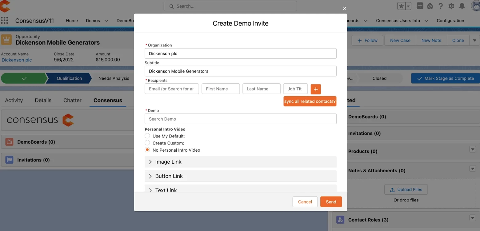Click the Consensus logo in the Consensus tab
The height and width of the screenshot is (231, 480).
point(40,120)
